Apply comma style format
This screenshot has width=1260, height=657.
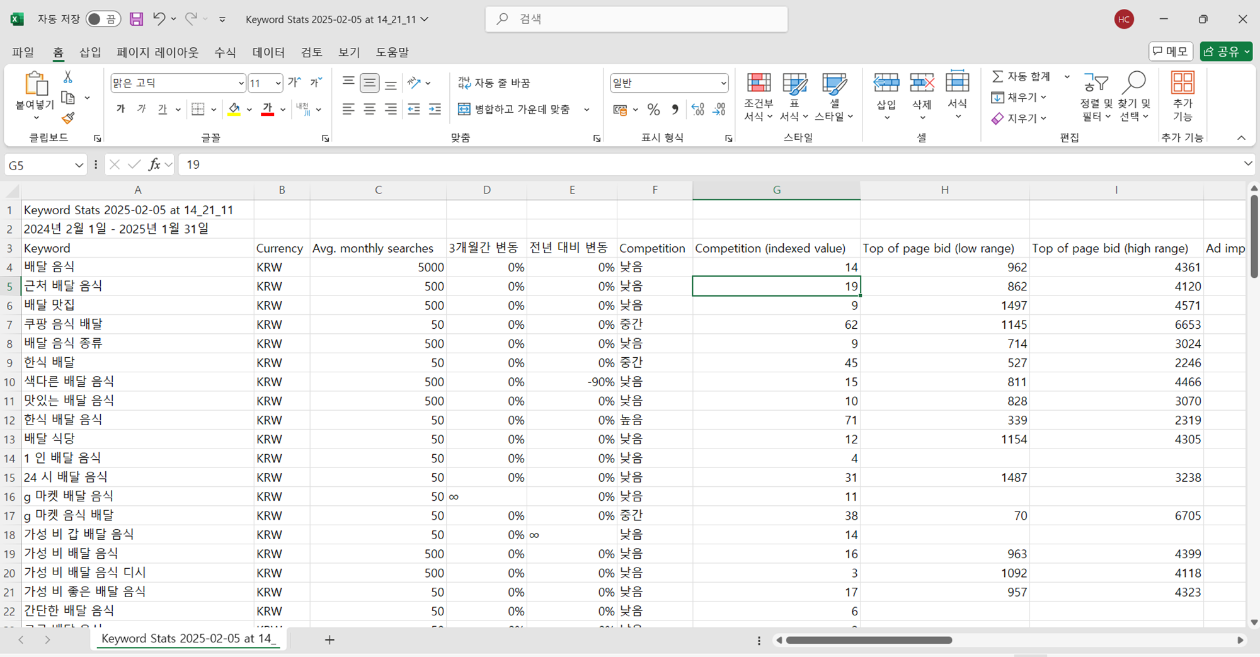point(675,110)
